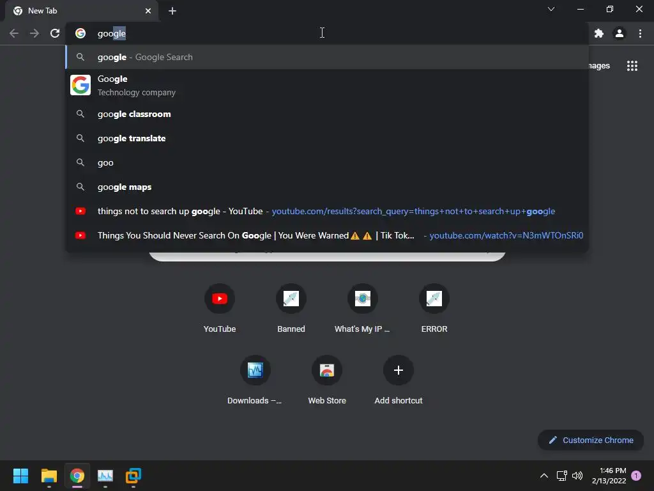
Task: Select 'google - Google Search' suggestion
Action: [327, 57]
